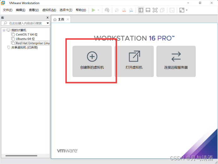Screen dimensions: 218x164
Task: Open the library search filter dropdown
Action: tap(48, 23)
